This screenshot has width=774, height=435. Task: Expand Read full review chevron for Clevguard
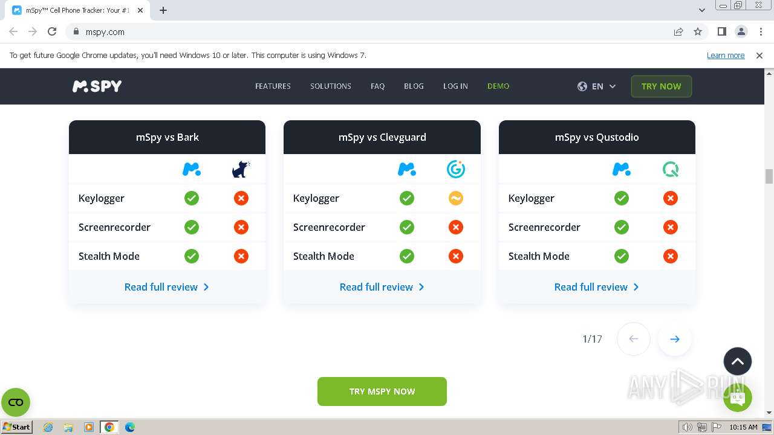[421, 287]
